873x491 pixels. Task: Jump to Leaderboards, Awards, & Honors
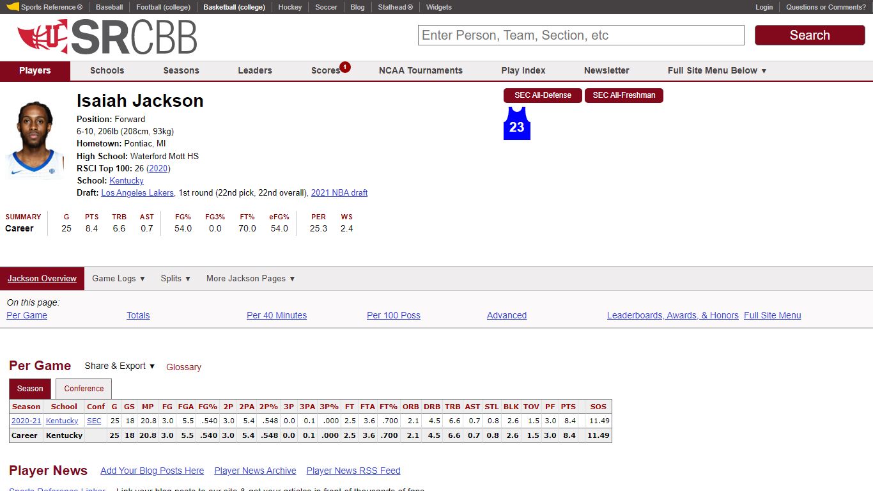673,315
